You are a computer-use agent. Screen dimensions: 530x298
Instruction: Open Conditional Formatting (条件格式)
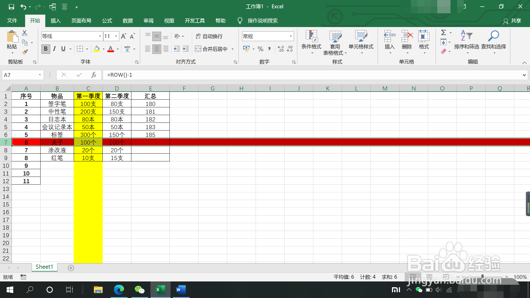(x=311, y=41)
